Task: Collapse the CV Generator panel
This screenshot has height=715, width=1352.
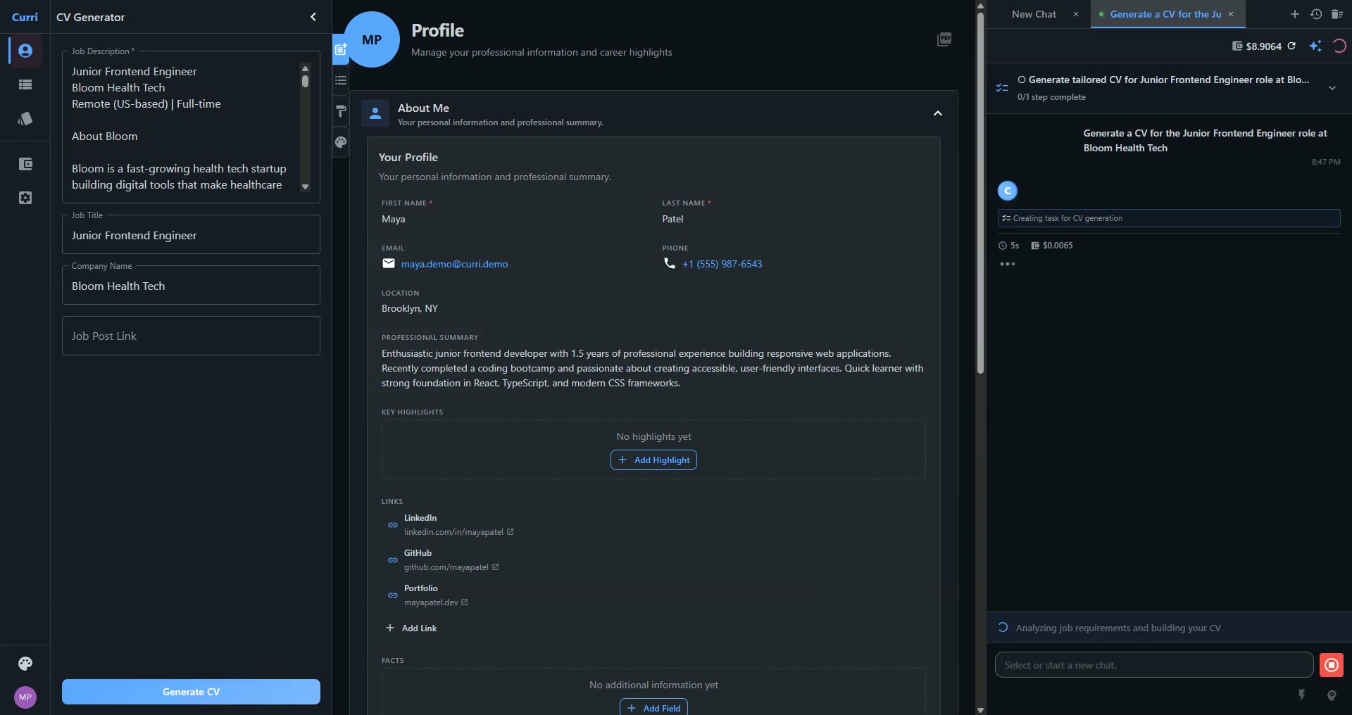Action: pyautogui.click(x=313, y=17)
